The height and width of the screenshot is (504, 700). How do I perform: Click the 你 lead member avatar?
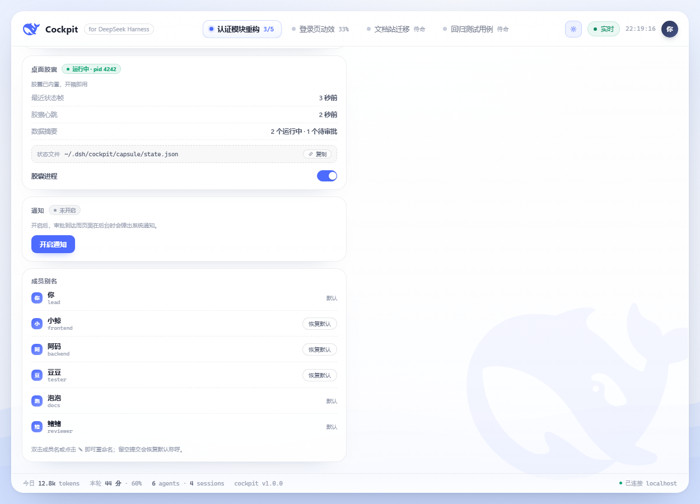(37, 298)
